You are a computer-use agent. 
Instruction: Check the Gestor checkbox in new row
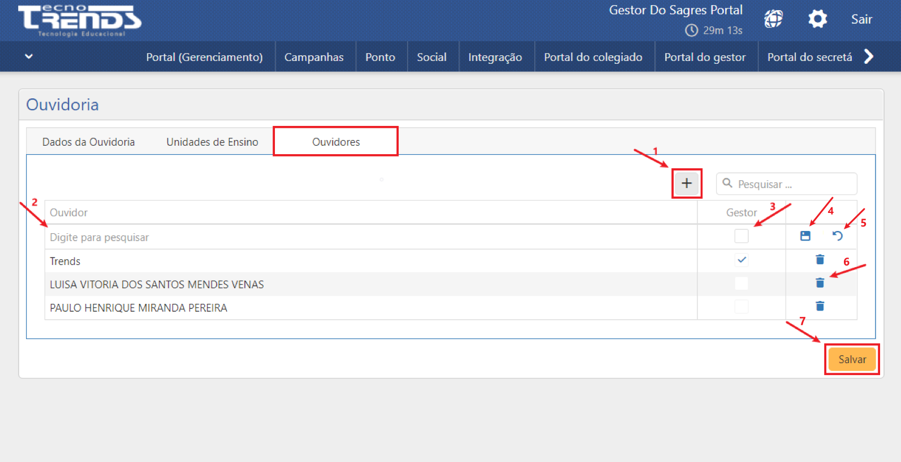(741, 236)
